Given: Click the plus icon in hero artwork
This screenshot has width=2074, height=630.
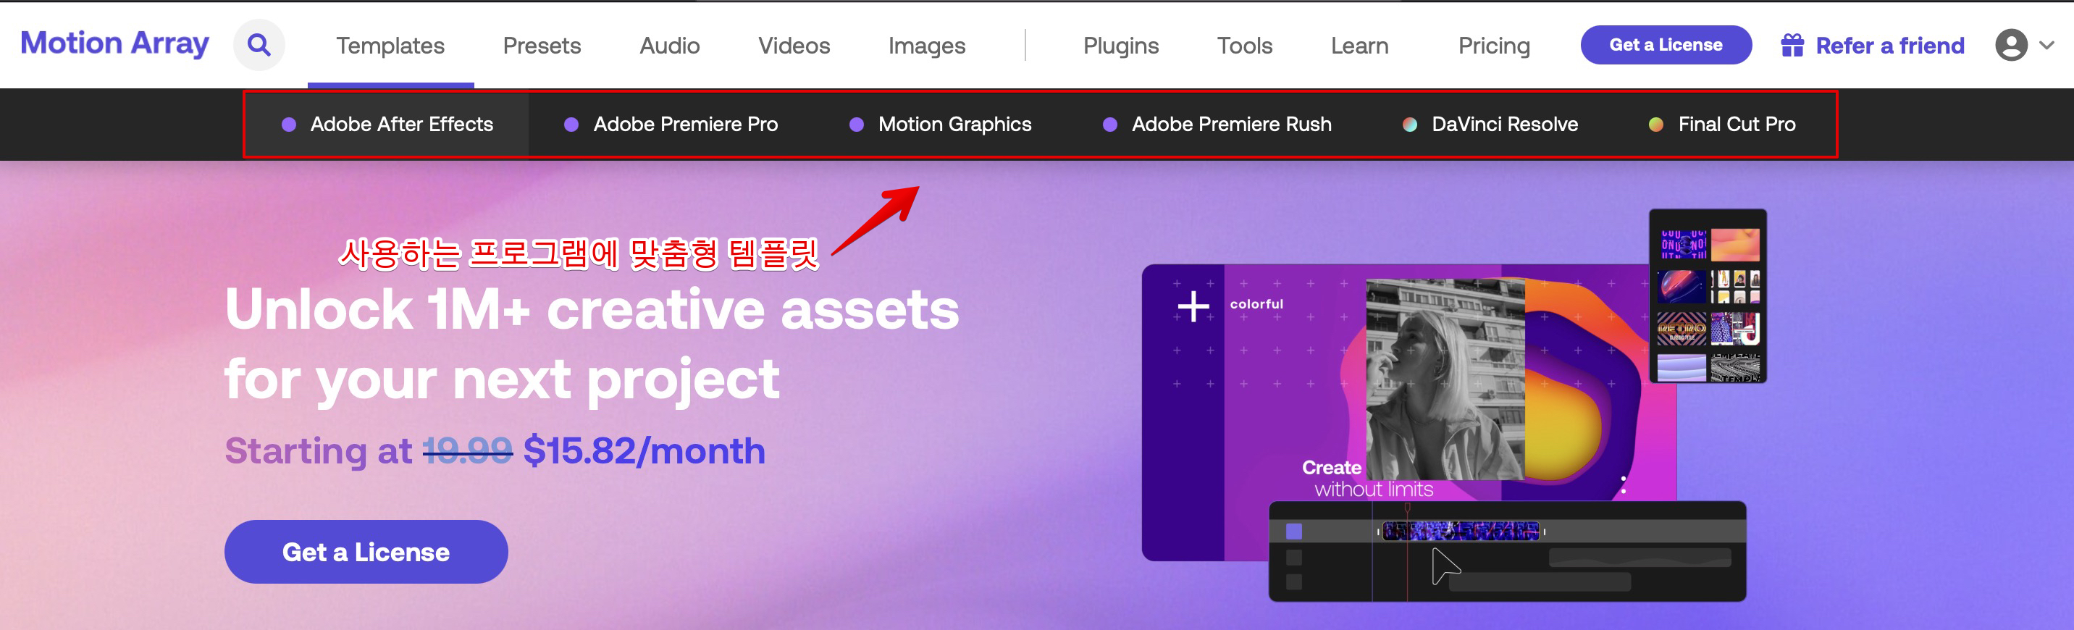Looking at the screenshot, I should (x=1193, y=306).
